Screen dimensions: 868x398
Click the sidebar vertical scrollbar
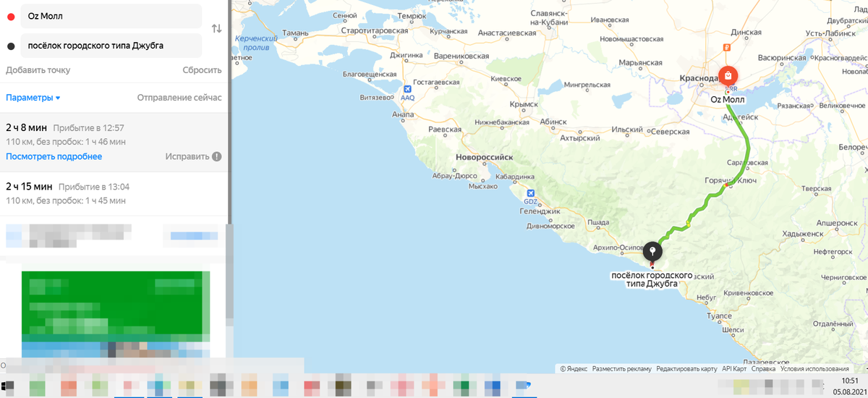(x=230, y=112)
